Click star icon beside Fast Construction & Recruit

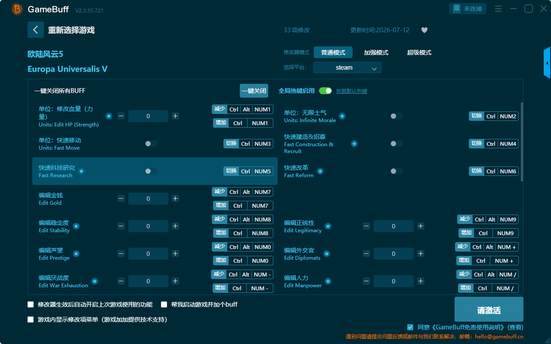pos(354,144)
